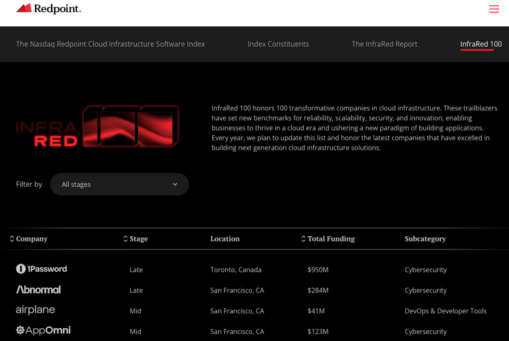Click the Late stage in 1Password row
The height and width of the screenshot is (341, 509).
tap(136, 270)
